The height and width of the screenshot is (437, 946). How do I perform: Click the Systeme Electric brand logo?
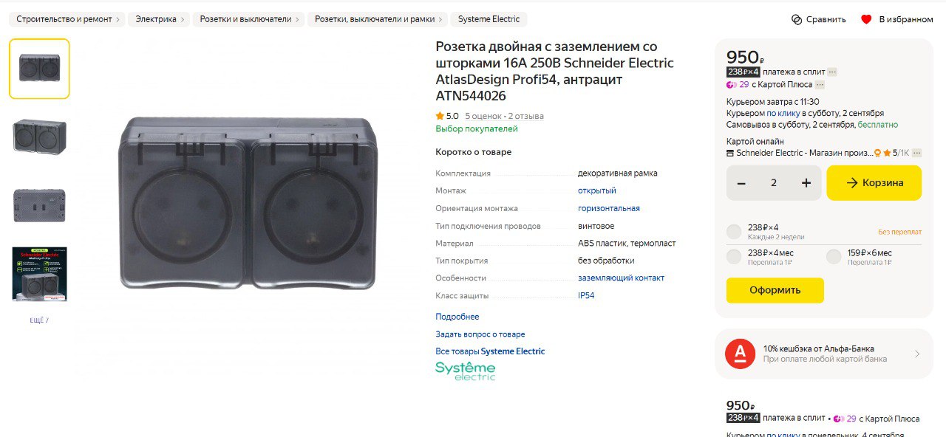point(466,371)
